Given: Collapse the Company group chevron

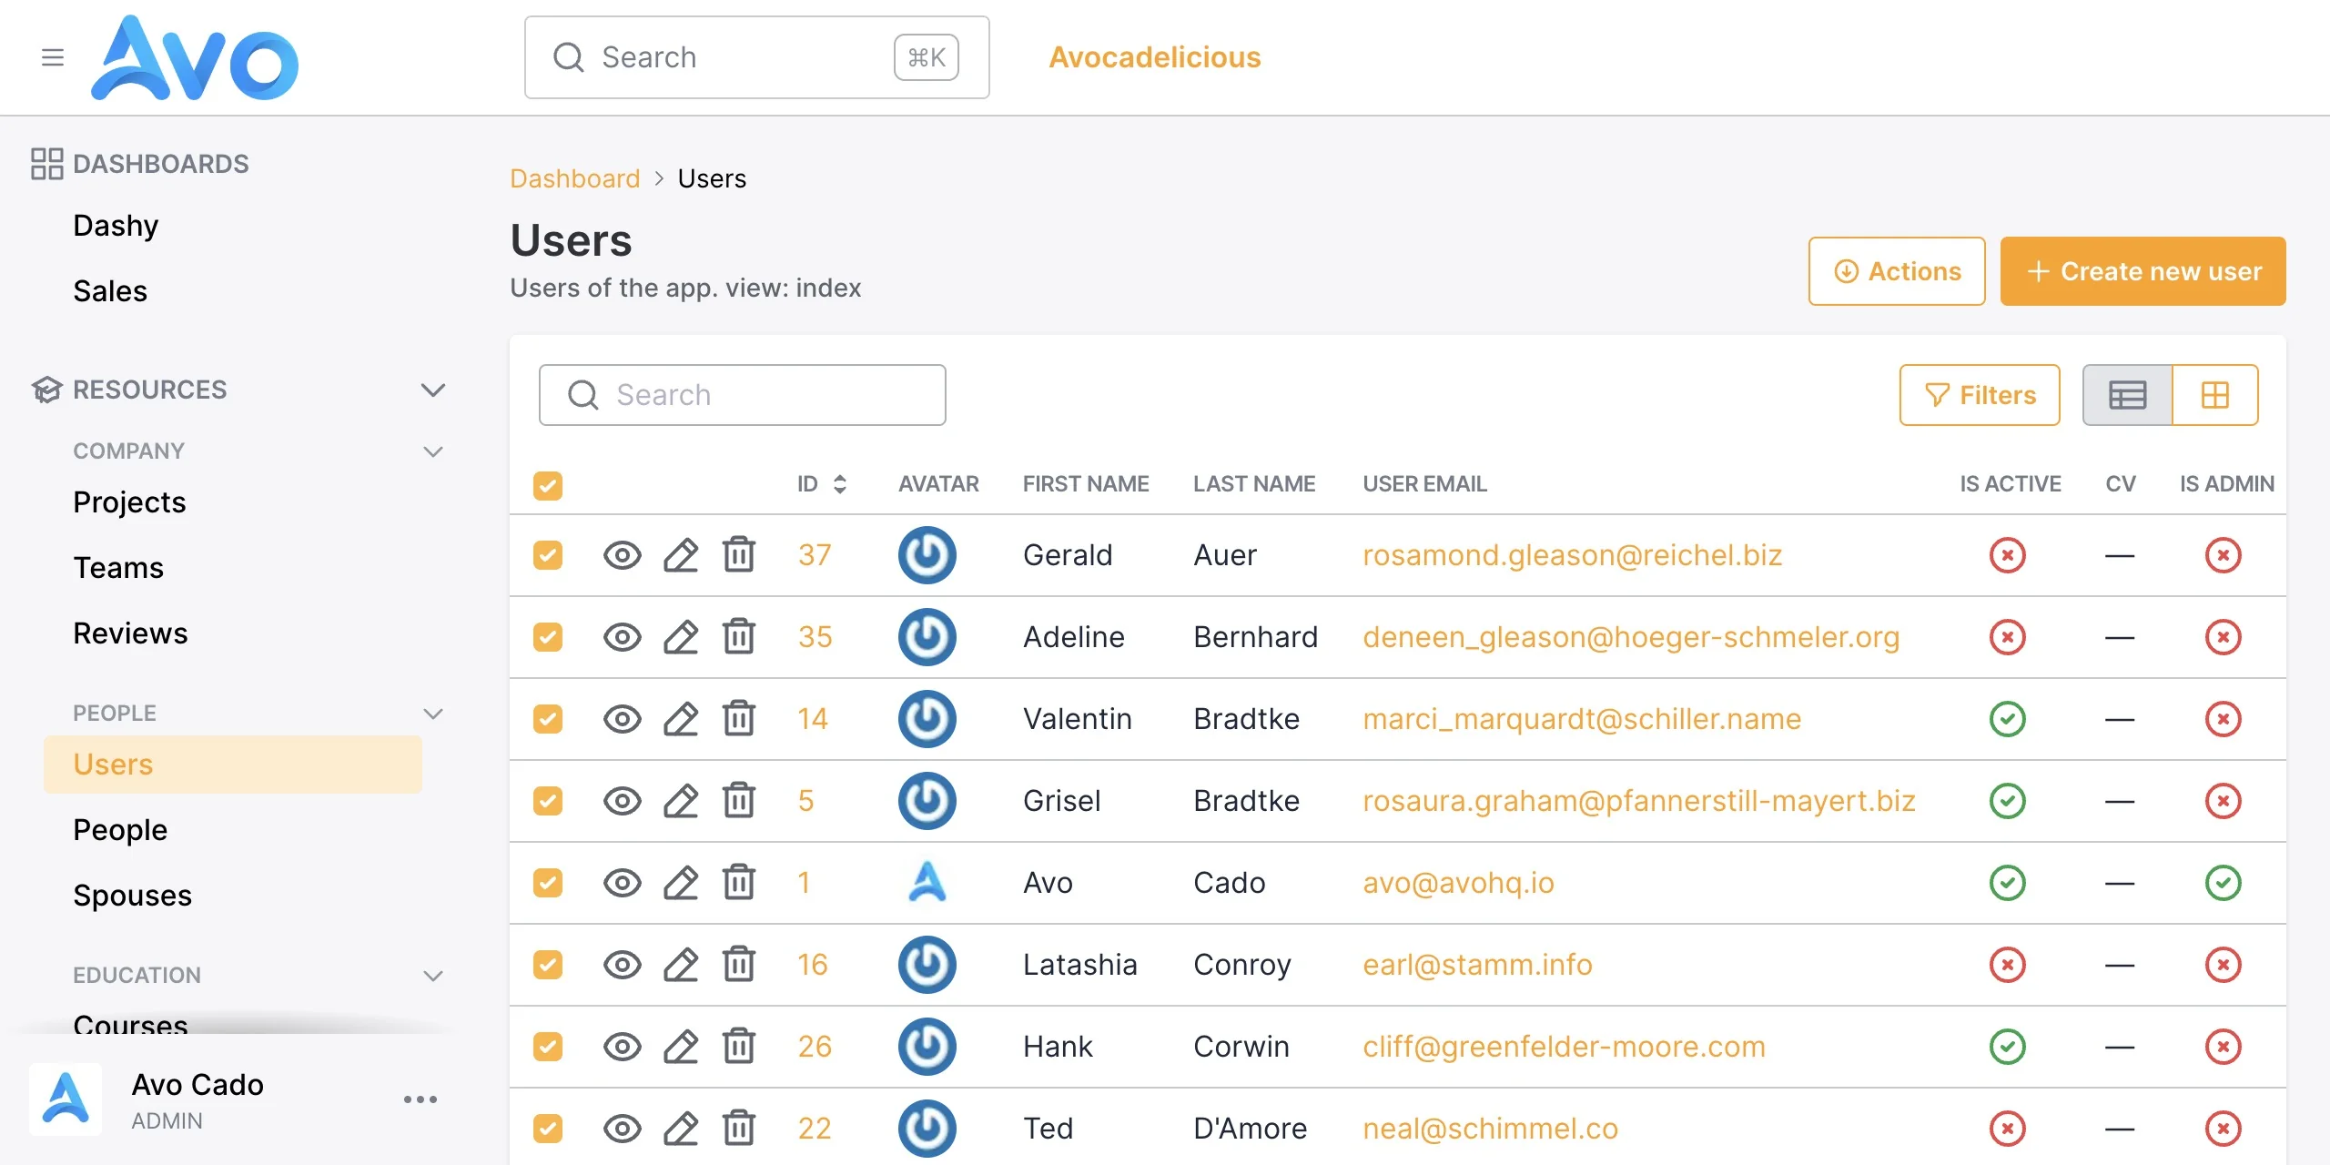Looking at the screenshot, I should (433, 451).
